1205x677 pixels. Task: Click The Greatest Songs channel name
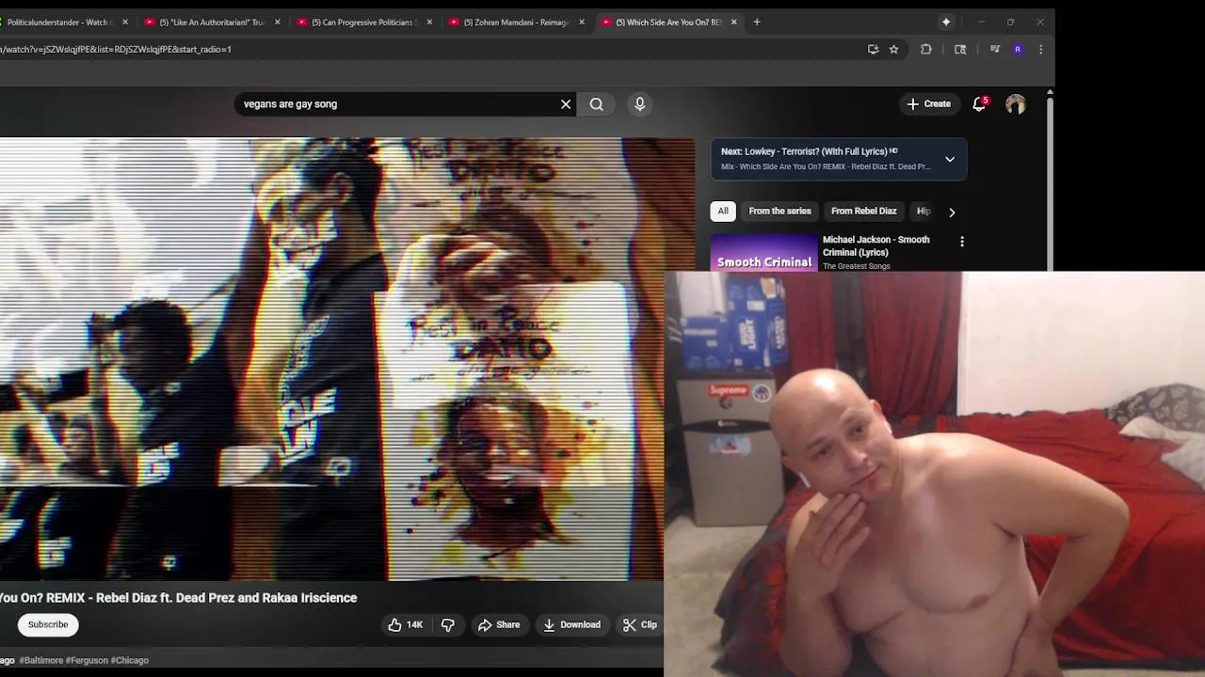[856, 266]
